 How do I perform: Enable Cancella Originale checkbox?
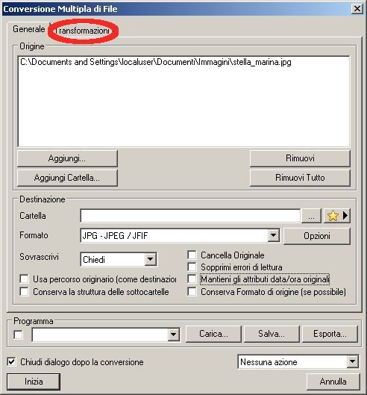click(x=192, y=255)
